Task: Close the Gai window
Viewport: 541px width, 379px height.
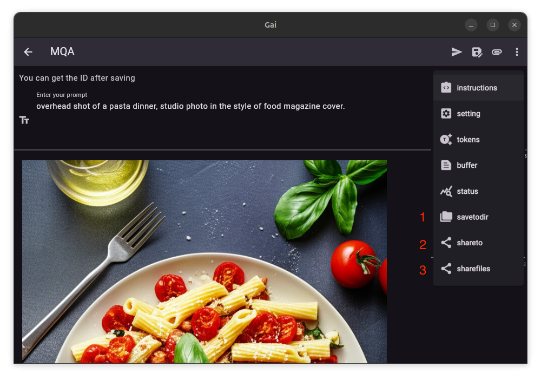Action: point(514,25)
